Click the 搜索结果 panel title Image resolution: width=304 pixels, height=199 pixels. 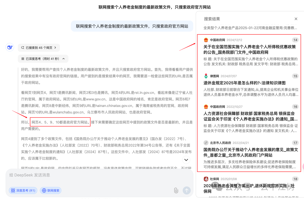pos(212,19)
